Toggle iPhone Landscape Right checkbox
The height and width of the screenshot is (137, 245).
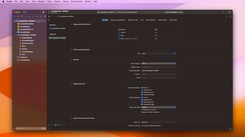click(x=142, y=94)
